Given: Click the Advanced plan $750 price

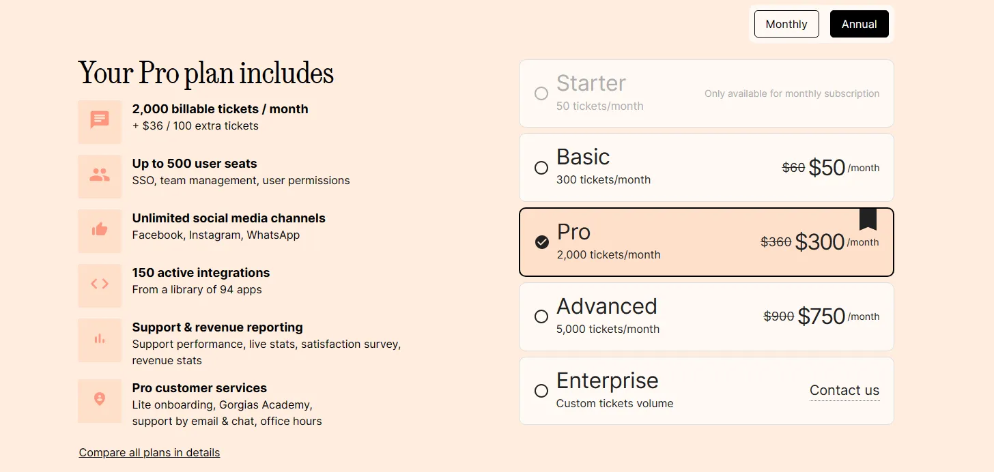Looking at the screenshot, I should [x=821, y=316].
